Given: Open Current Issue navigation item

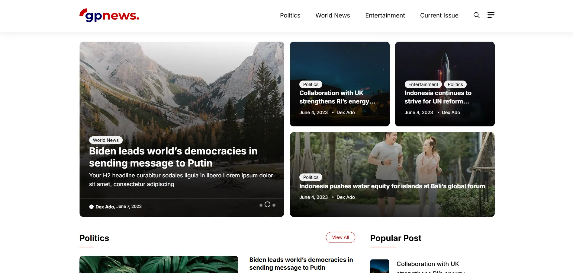Looking at the screenshot, I should click(439, 15).
